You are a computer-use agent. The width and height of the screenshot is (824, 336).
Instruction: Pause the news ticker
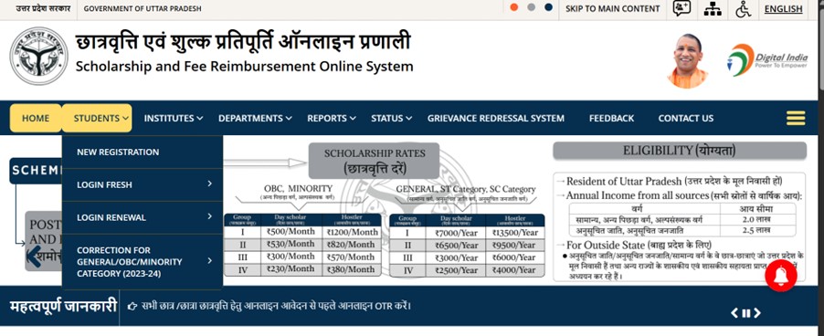[x=746, y=313]
